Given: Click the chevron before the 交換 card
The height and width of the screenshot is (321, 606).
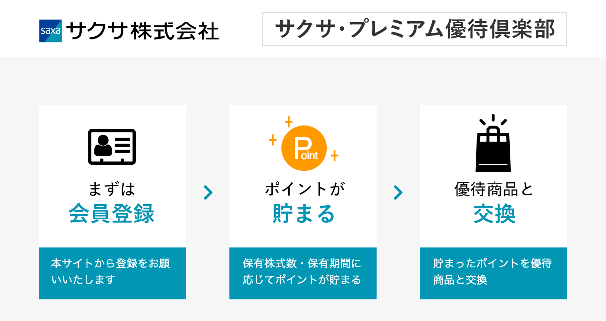Looking at the screenshot, I should pyautogui.click(x=398, y=193).
